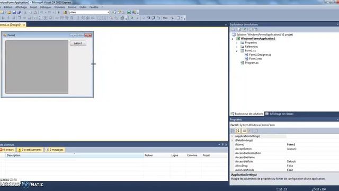Select the AccessibleName property row
Screen dimensions: 339x191
284,158
